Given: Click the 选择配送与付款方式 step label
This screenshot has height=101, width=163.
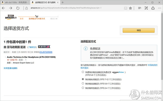Looking at the screenshot, I should [x=37, y=19].
